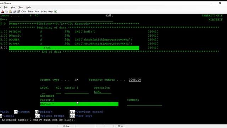
Task: Open the View menu
Action: pyautogui.click(x=13, y=7)
